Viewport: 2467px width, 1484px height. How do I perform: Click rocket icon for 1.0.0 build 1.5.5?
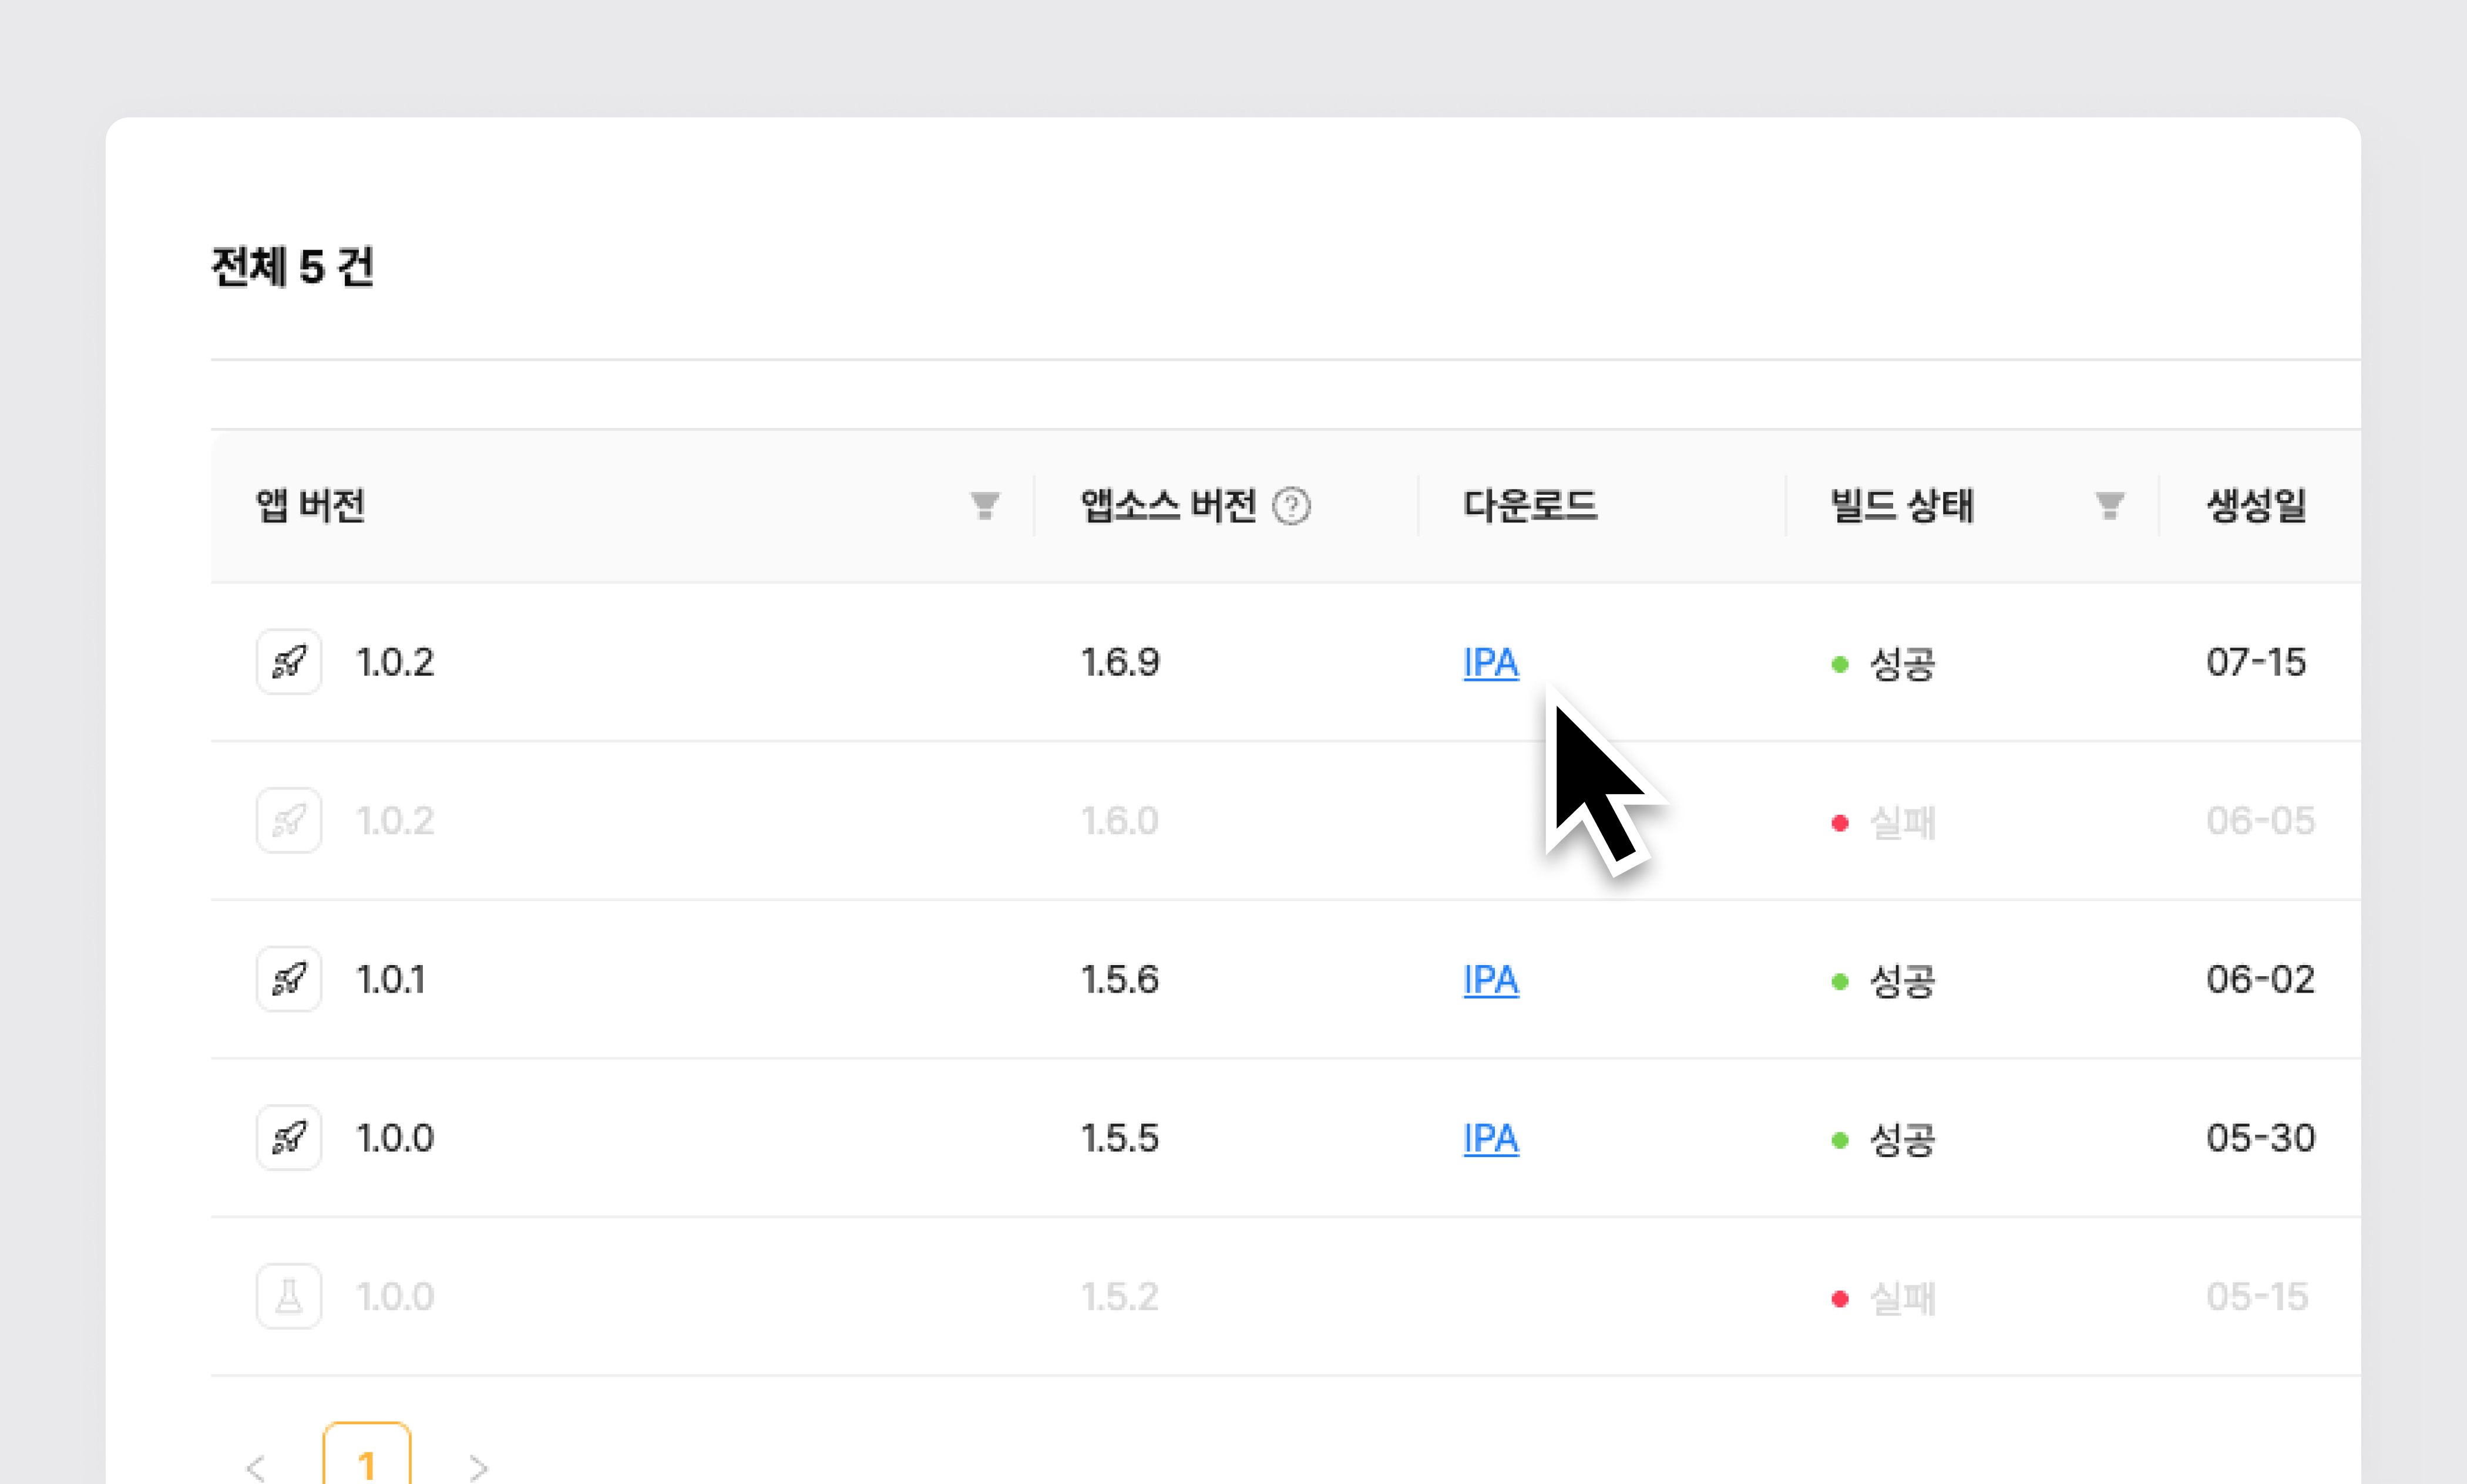tap(288, 1138)
